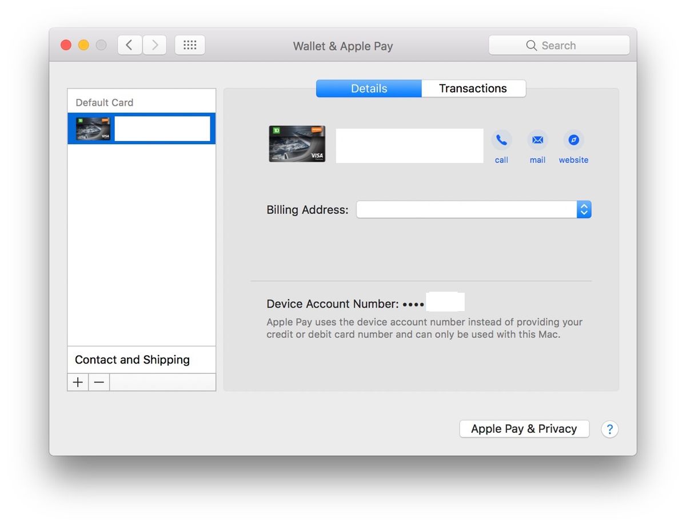The image size is (686, 526).
Task: Switch to the Transactions tab
Action: tap(473, 88)
